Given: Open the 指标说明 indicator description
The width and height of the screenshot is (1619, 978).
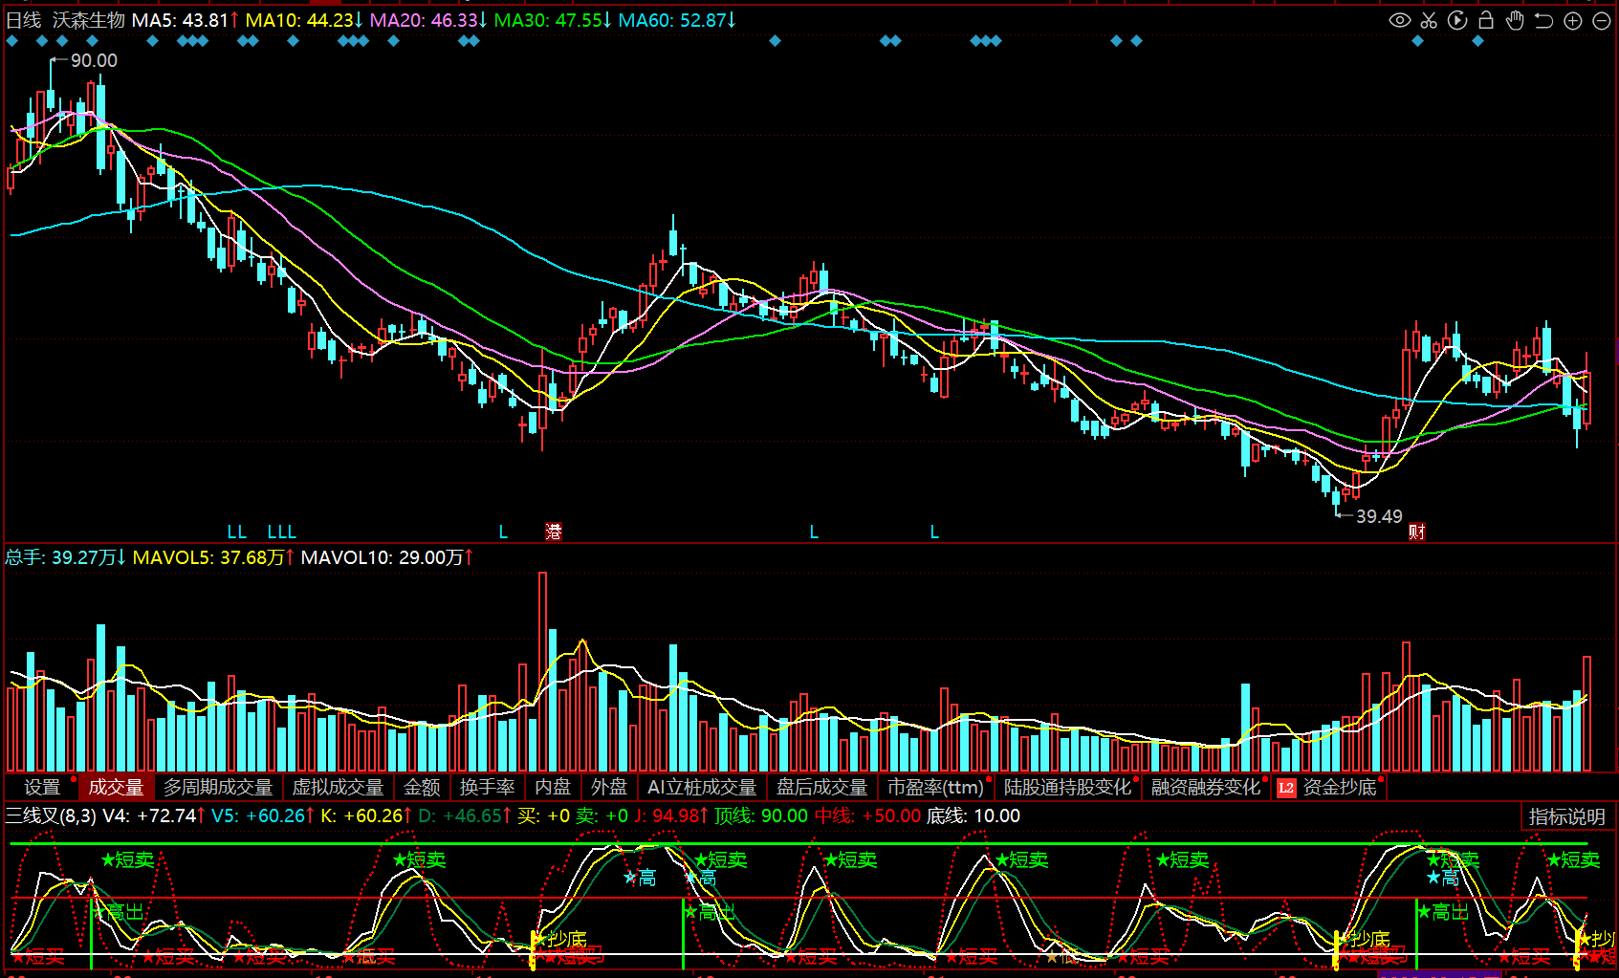Looking at the screenshot, I should coord(1566,816).
